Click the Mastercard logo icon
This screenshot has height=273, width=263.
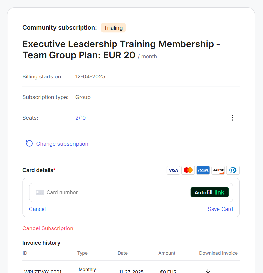(x=188, y=170)
